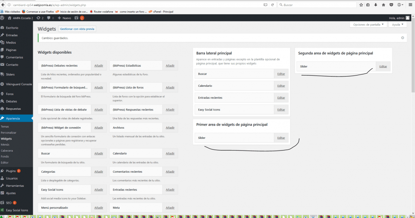Screen dimensions: 415x218
Task: Go to Cabecera under Apariencia
Action: (x=7, y=150)
